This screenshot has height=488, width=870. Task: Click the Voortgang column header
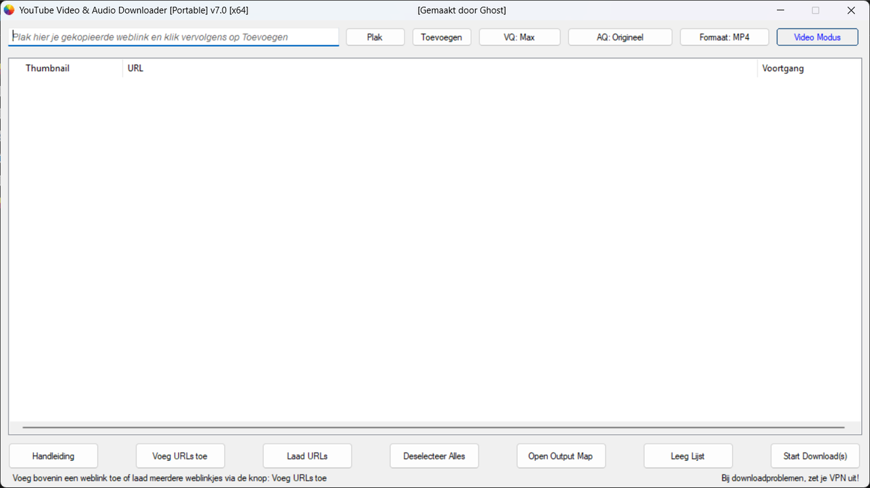tap(809, 69)
